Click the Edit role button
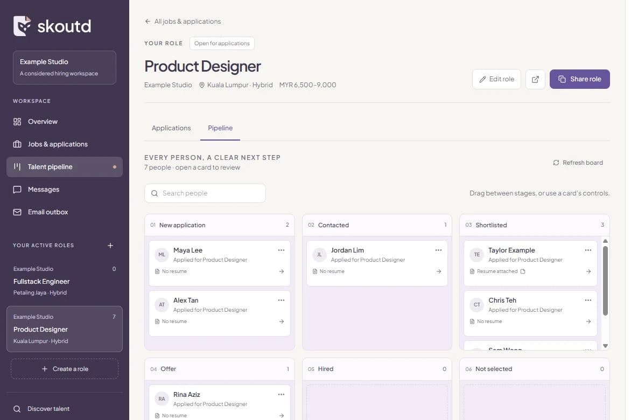Screen dimensions: 638x420 496,79
